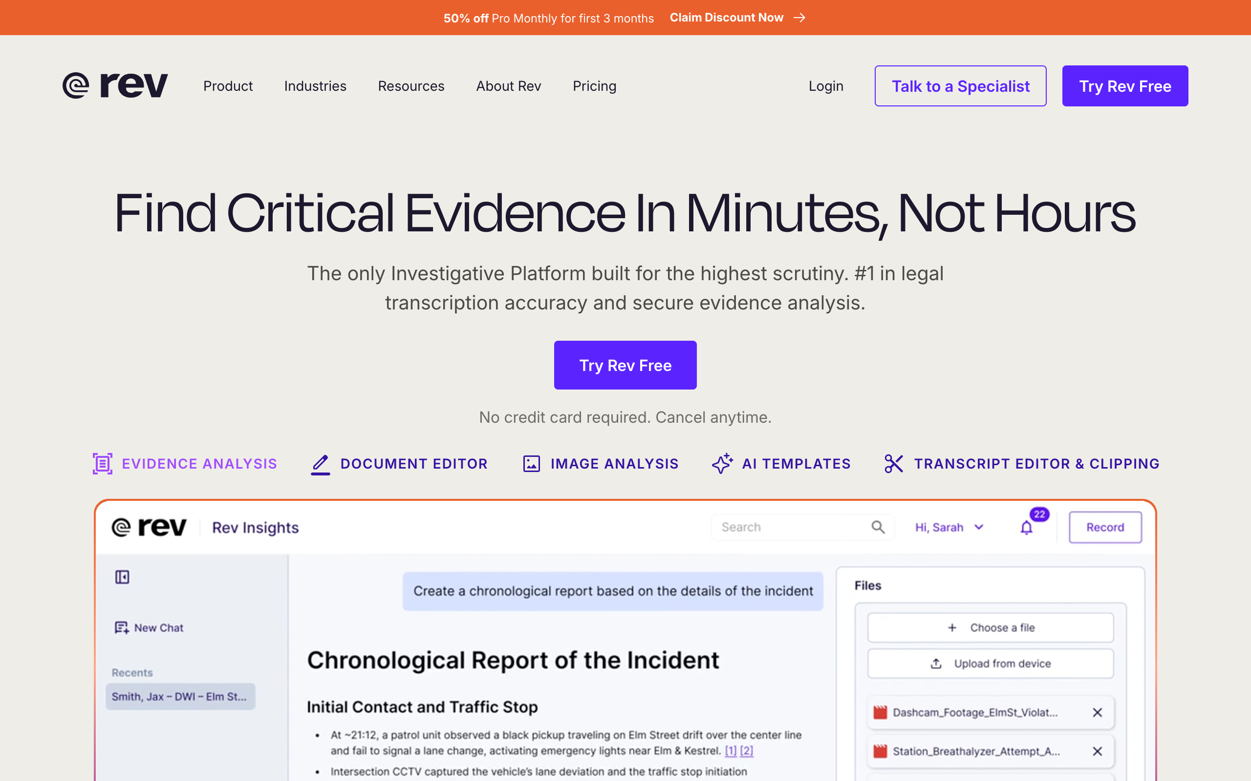Open the About Rev menu

pos(509,86)
